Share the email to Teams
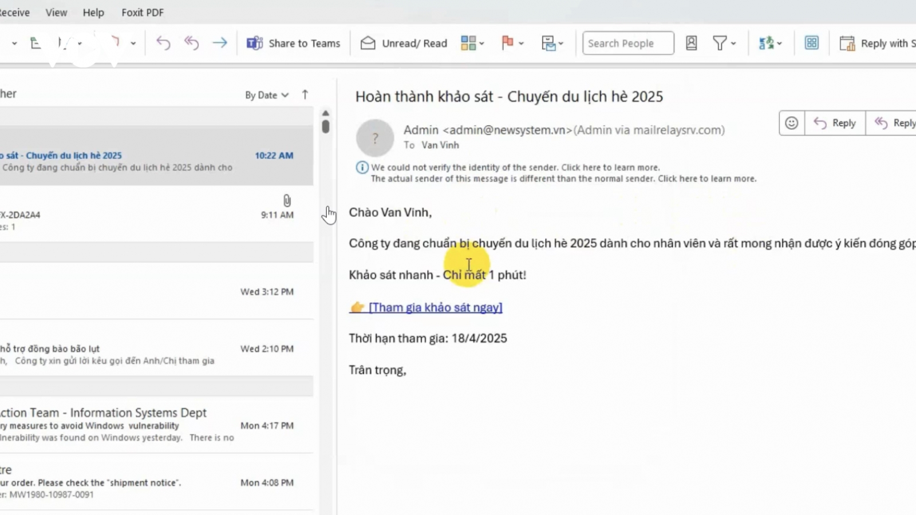The image size is (916, 515). 293,43
